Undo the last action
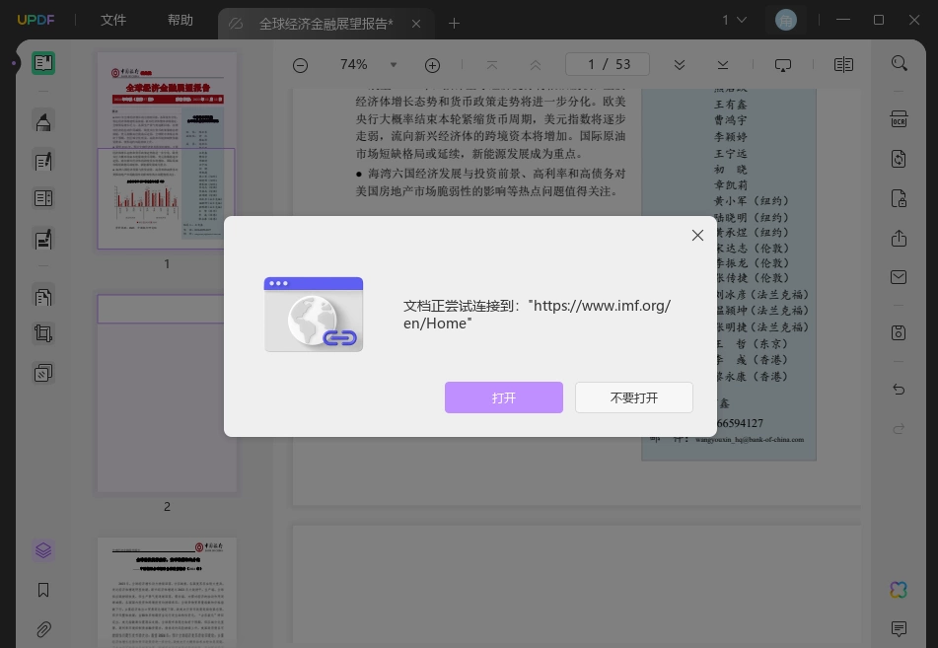Image resolution: width=938 pixels, height=648 pixels. [899, 389]
